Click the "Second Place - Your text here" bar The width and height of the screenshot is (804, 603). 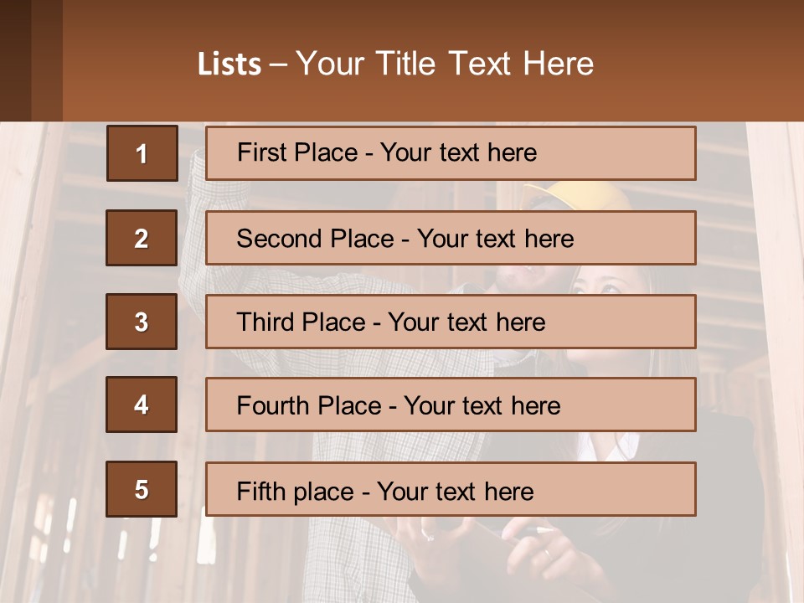click(451, 238)
